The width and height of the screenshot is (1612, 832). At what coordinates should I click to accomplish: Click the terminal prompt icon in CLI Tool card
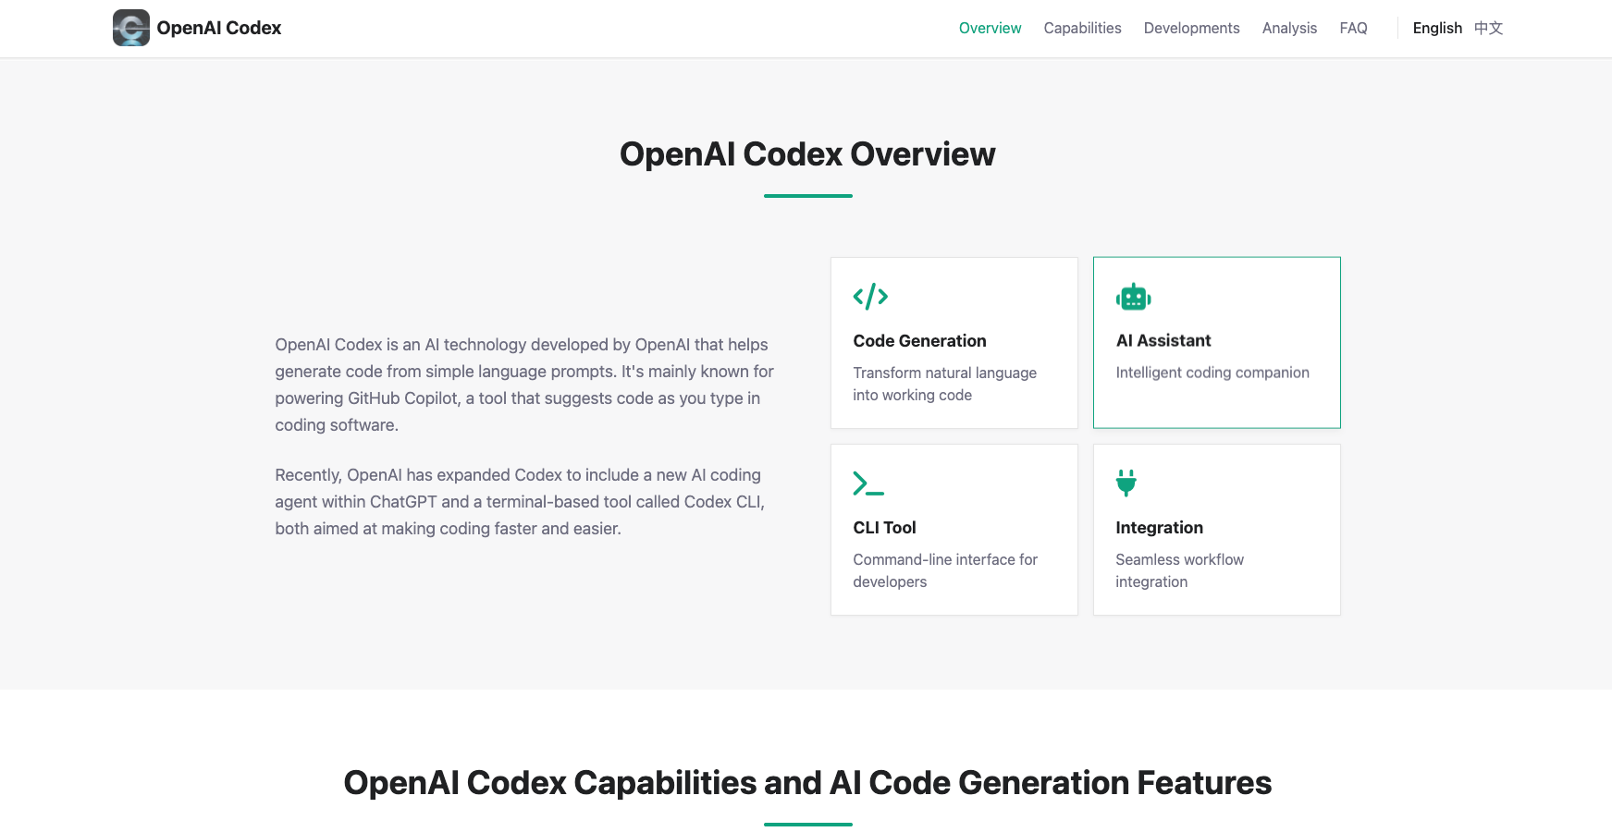(x=868, y=483)
